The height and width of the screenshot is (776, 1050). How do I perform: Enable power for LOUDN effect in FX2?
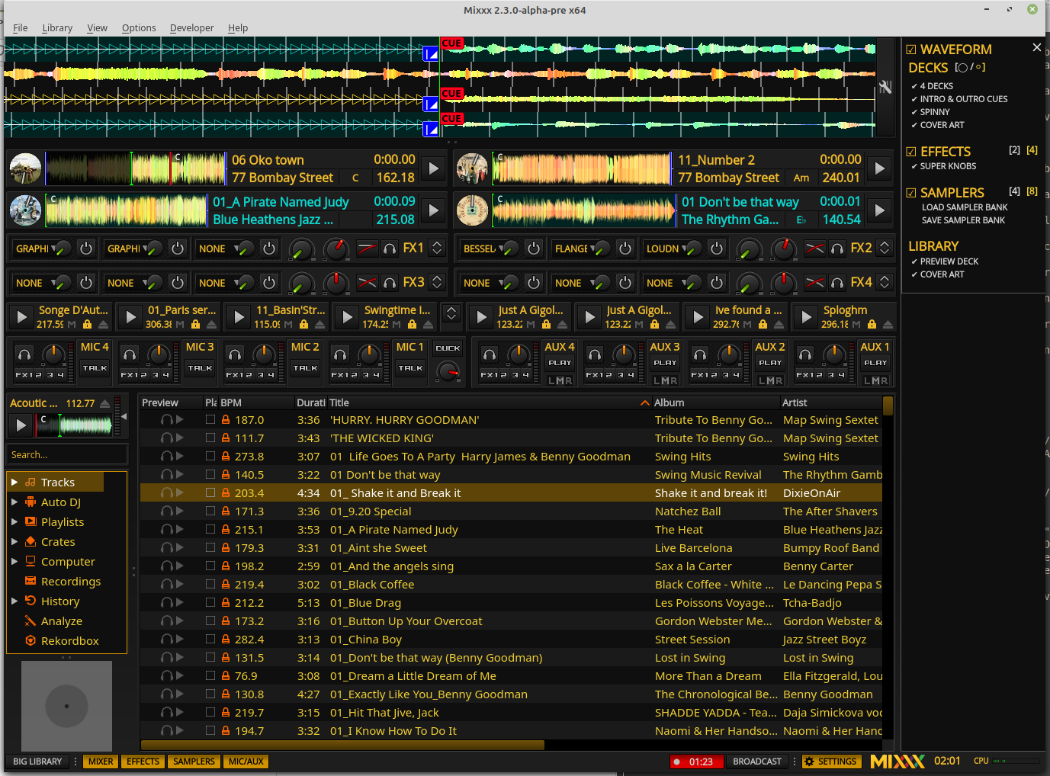point(717,249)
